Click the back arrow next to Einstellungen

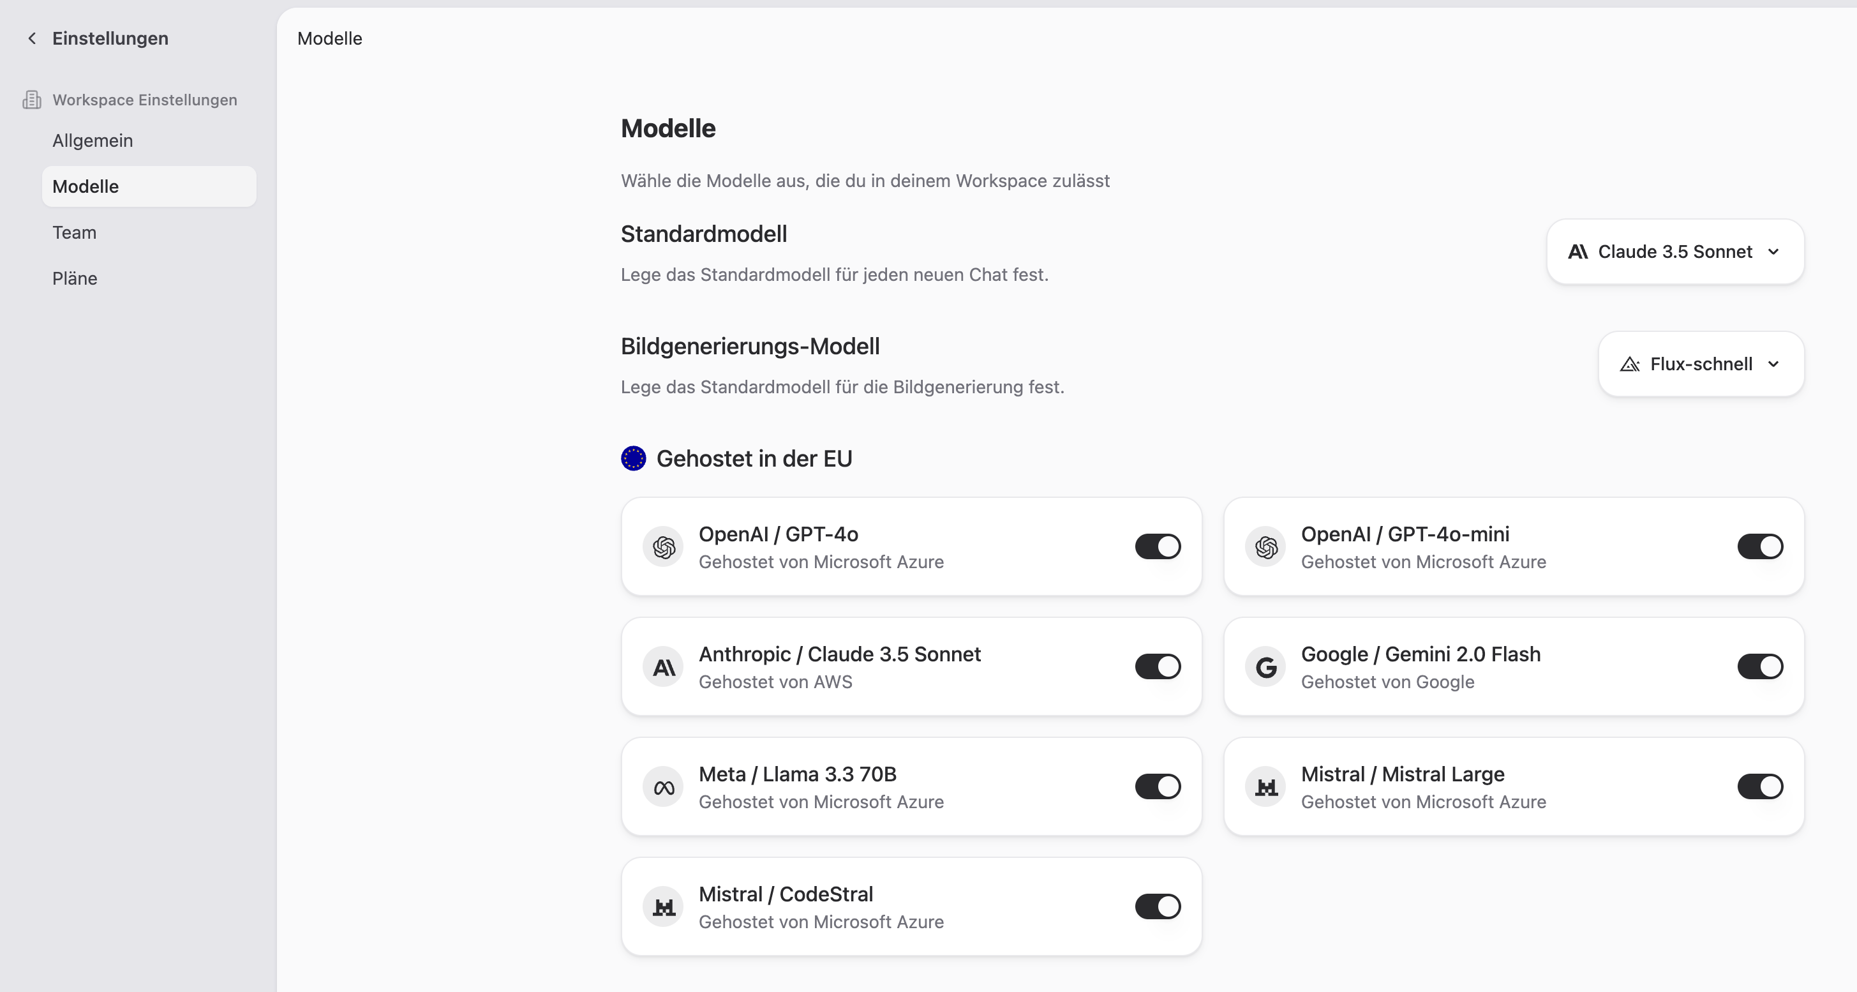click(x=32, y=38)
